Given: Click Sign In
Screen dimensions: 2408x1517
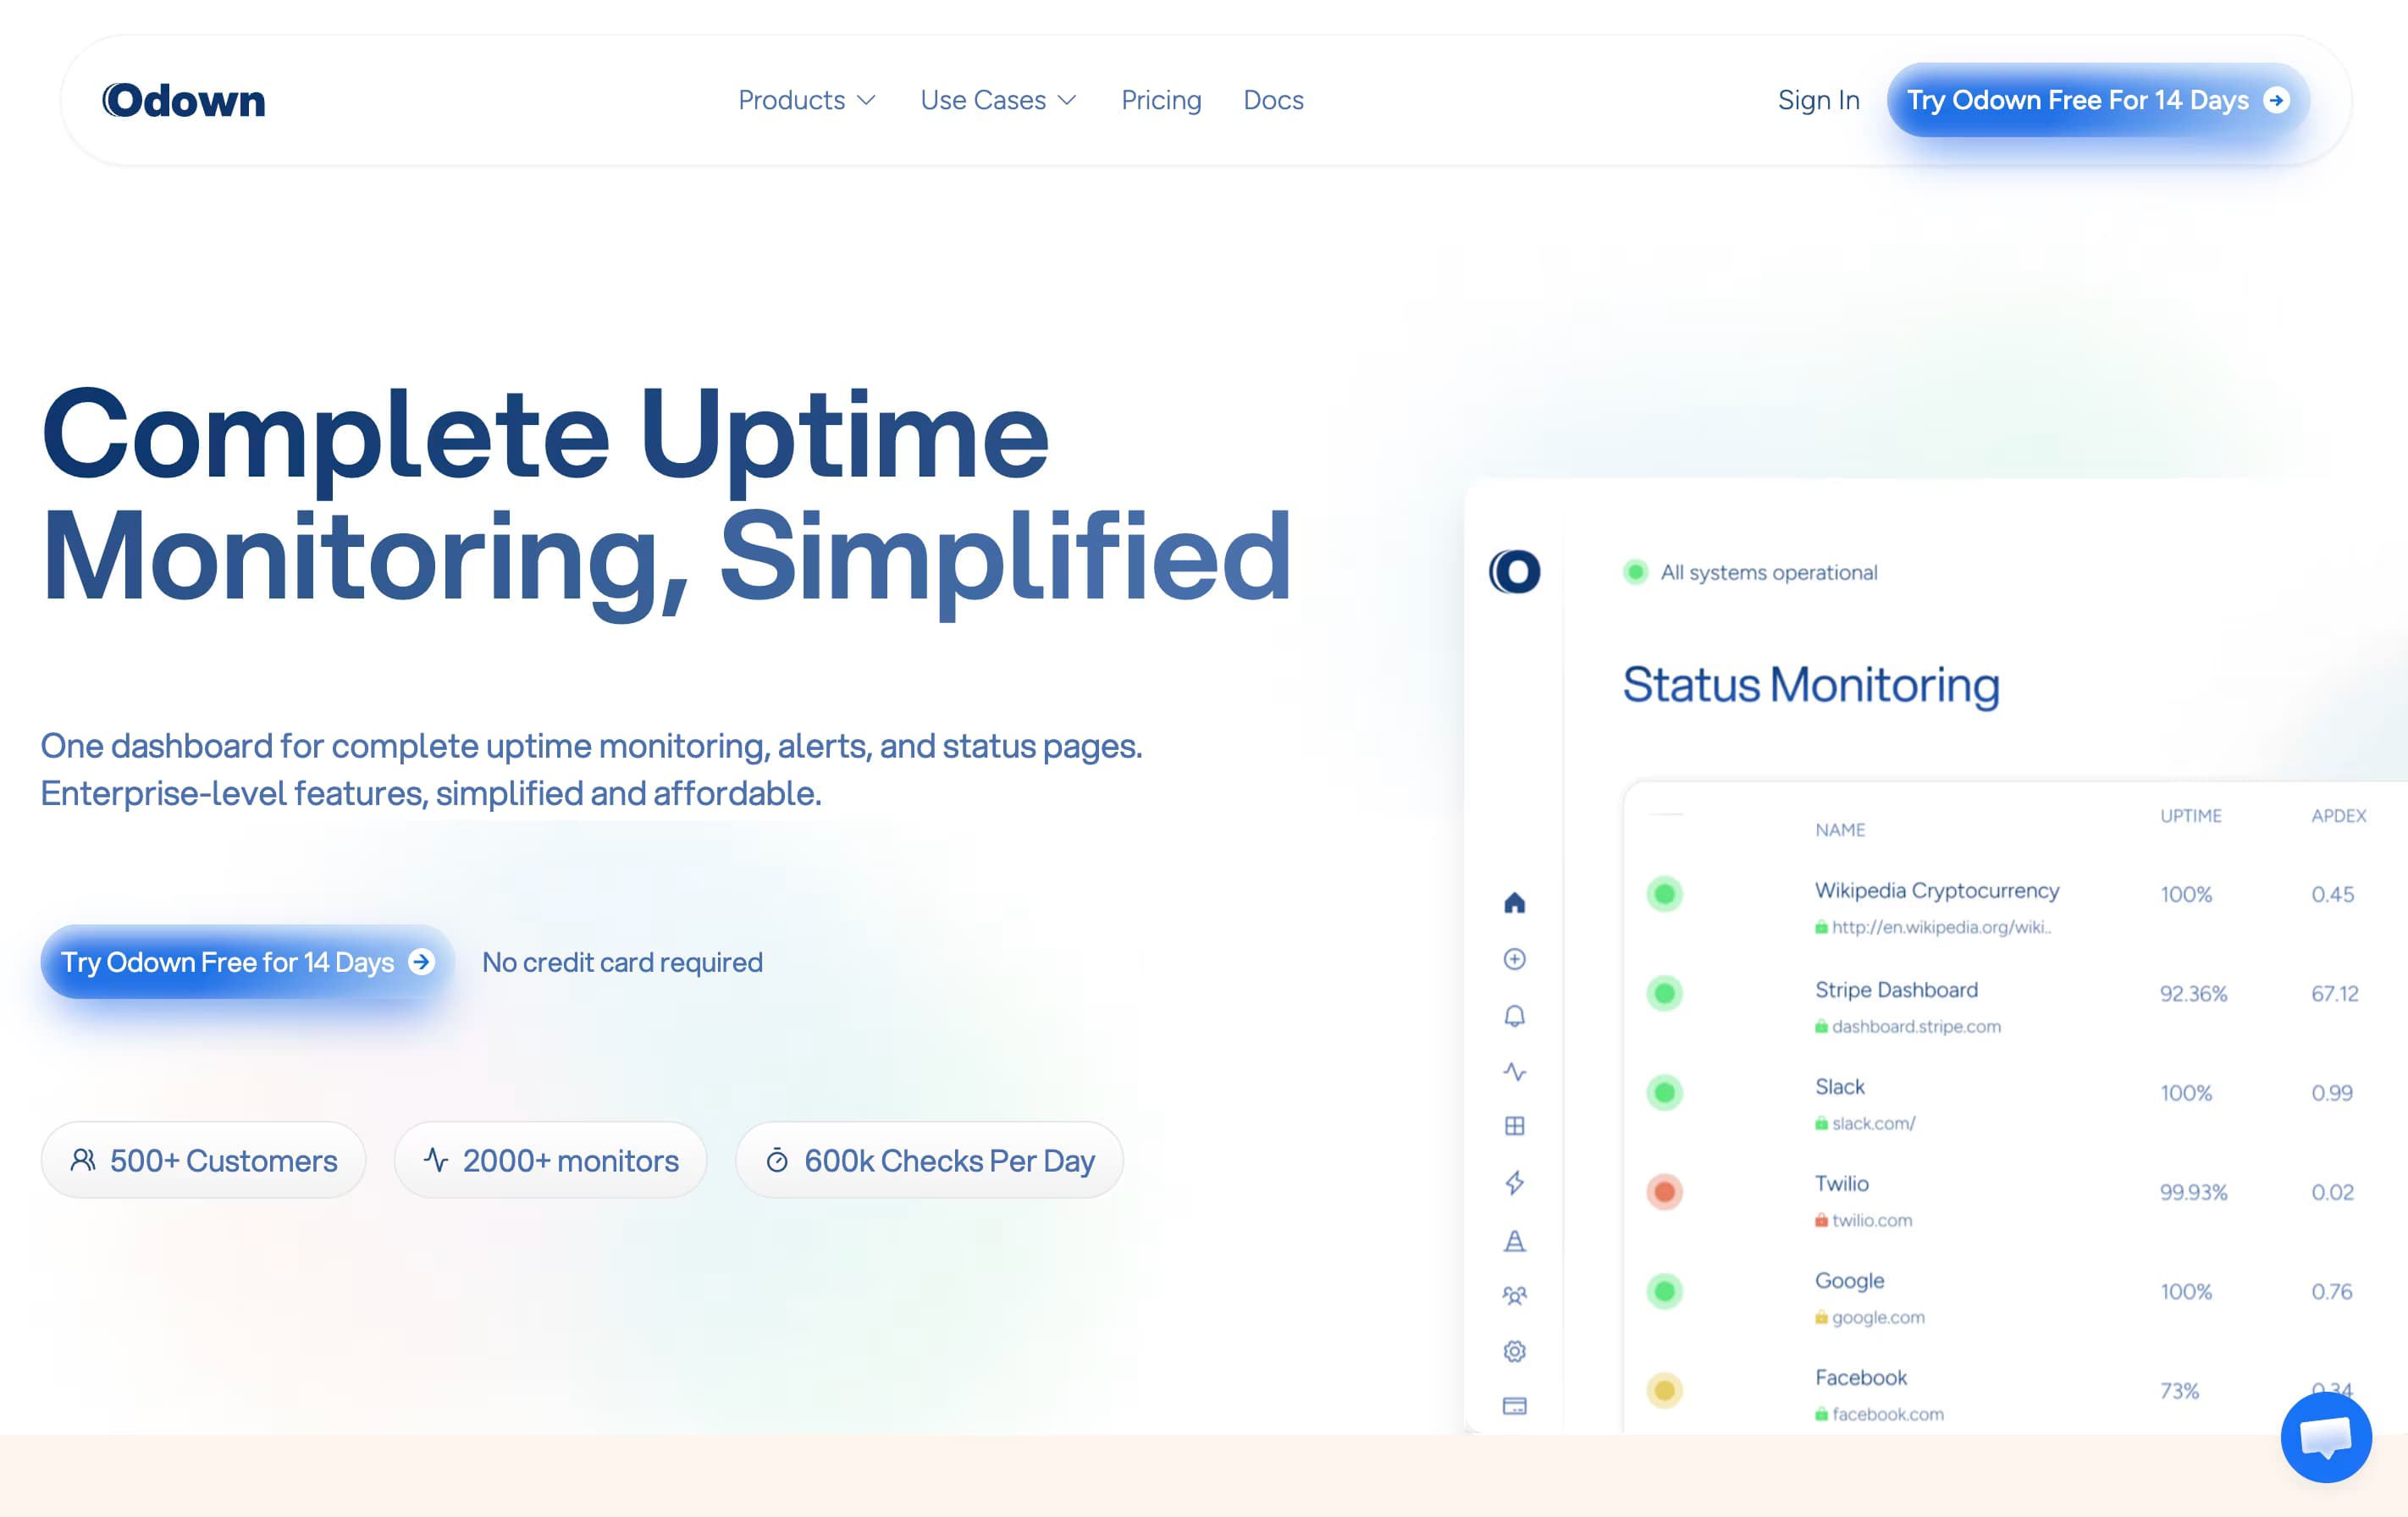Looking at the screenshot, I should click(1818, 100).
